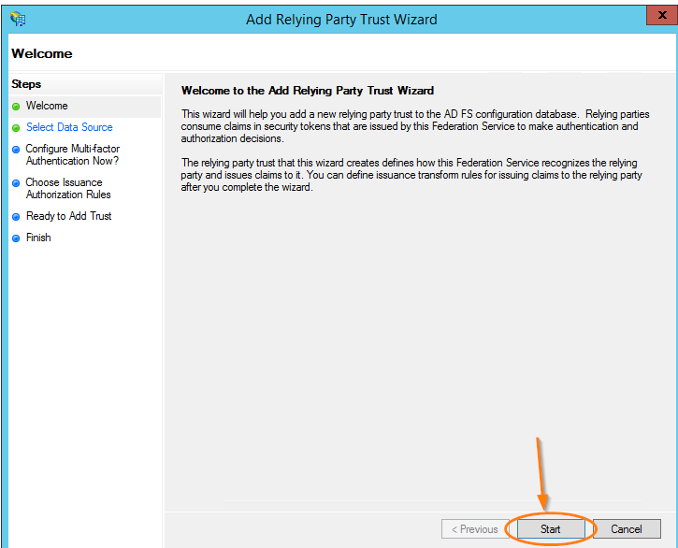The image size is (678, 548).
Task: Click the blue bullet beside Choose Issuance
Action: coord(16,183)
